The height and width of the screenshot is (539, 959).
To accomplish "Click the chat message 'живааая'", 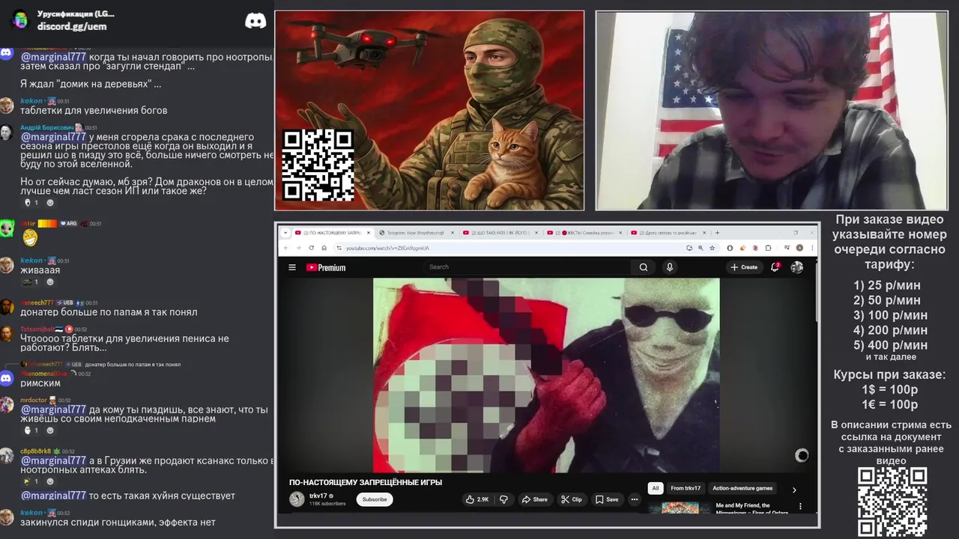I will [40, 270].
